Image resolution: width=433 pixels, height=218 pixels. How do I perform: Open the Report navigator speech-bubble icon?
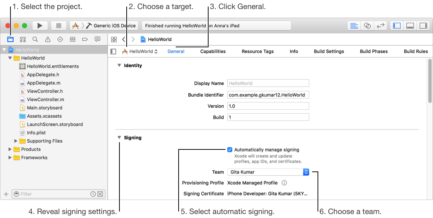97,39
